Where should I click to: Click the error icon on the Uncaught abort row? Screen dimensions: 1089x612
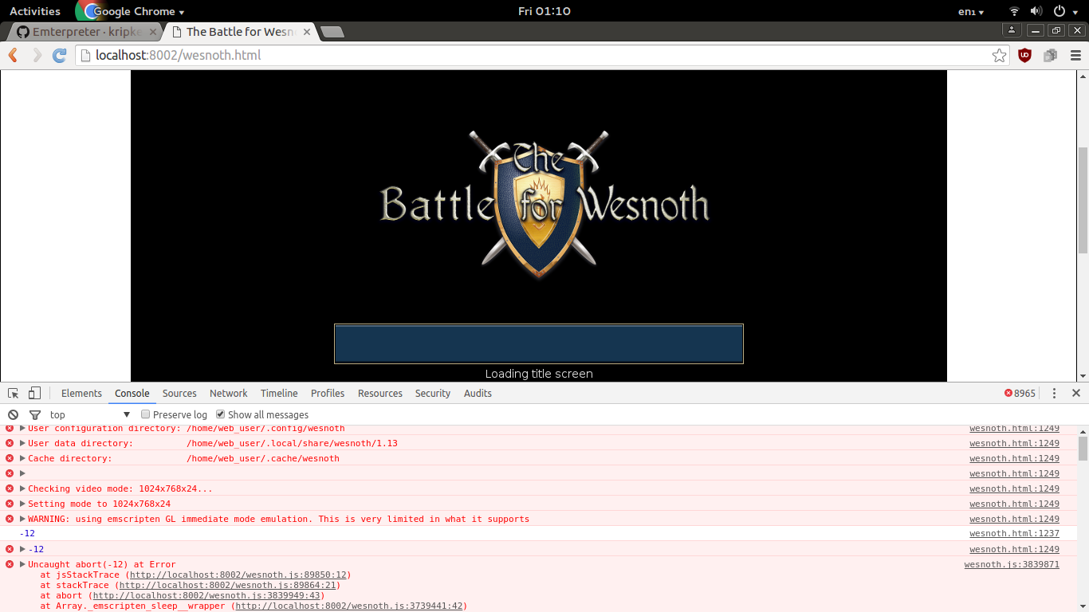(10, 564)
